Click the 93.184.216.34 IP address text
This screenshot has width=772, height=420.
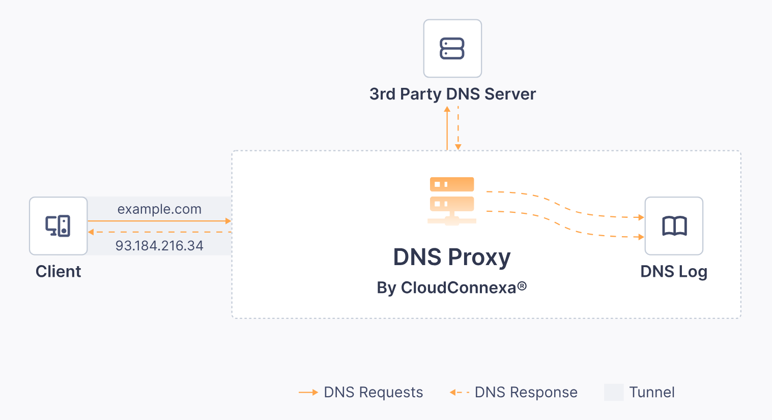click(x=159, y=246)
